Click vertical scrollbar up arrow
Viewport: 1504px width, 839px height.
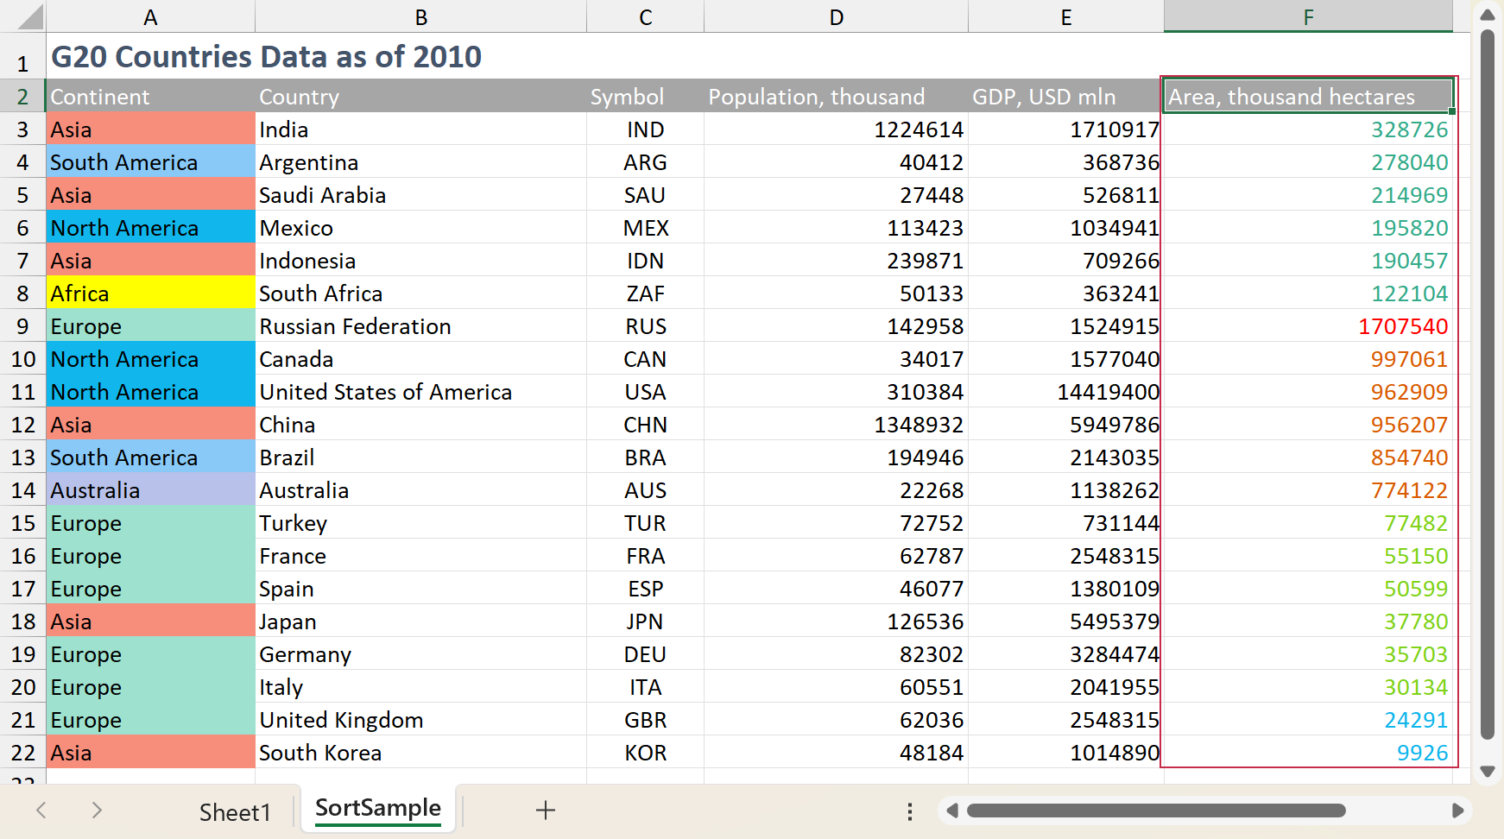point(1488,15)
